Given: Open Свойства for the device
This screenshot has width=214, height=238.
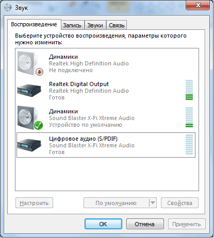Looking at the screenshot, I should point(179,203).
